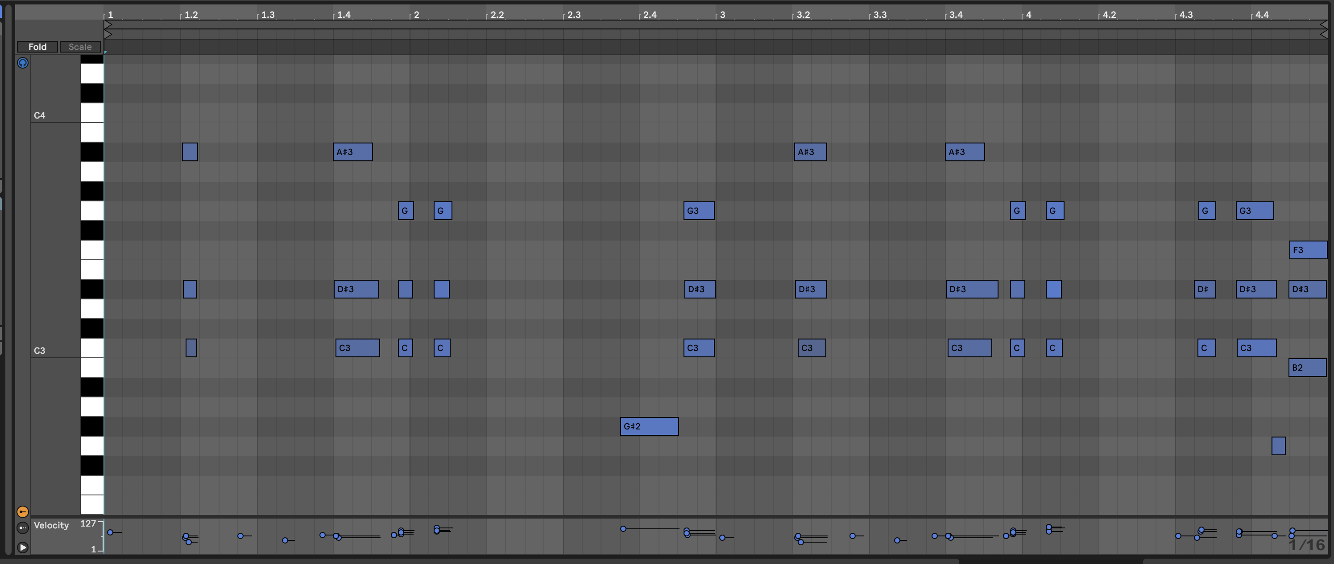Toggle the orange velocity lane icon
This screenshot has width=1334, height=564.
(23, 512)
